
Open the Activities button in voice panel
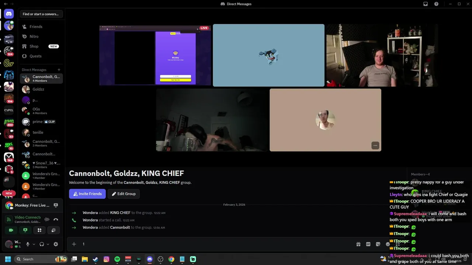click(x=39, y=230)
